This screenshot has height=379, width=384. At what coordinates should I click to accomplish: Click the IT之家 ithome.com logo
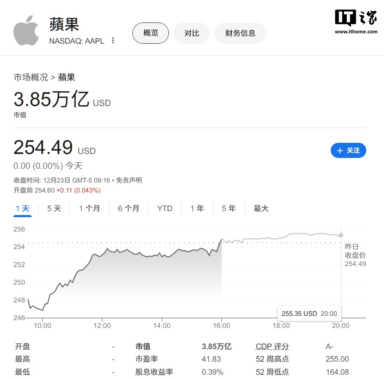(x=356, y=22)
